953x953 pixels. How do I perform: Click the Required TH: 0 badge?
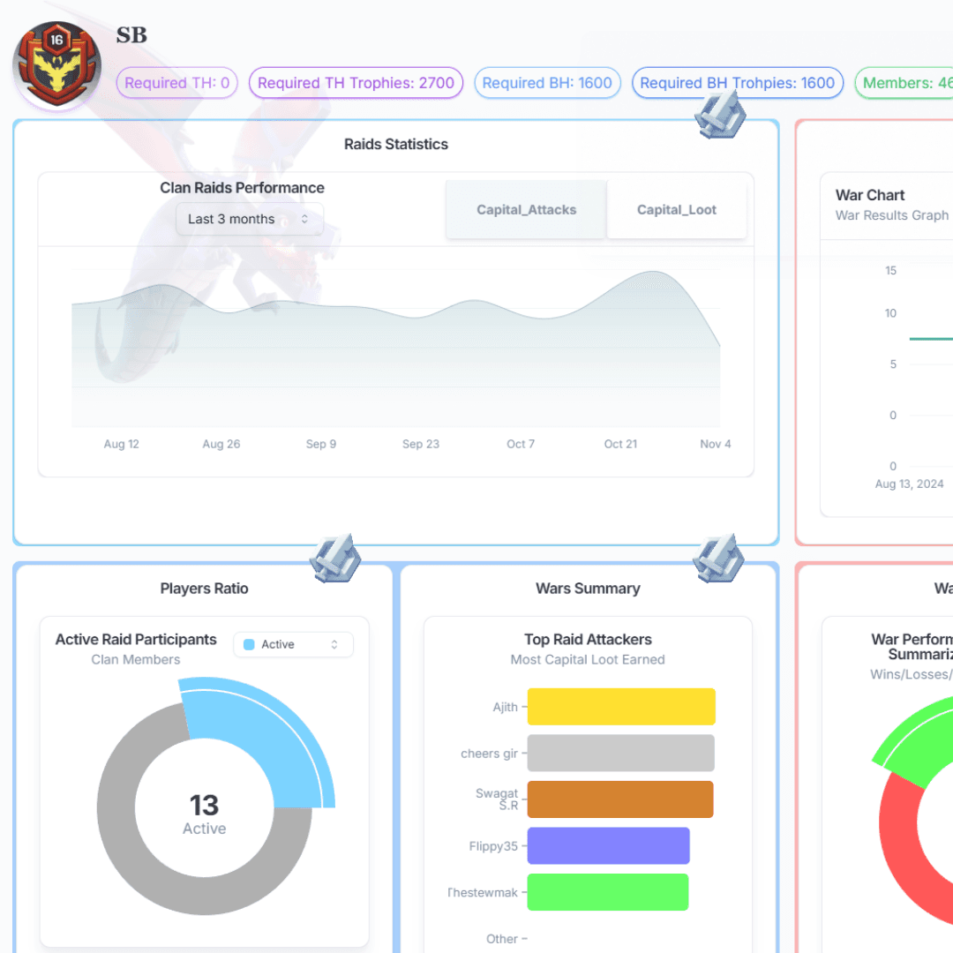pyautogui.click(x=177, y=83)
